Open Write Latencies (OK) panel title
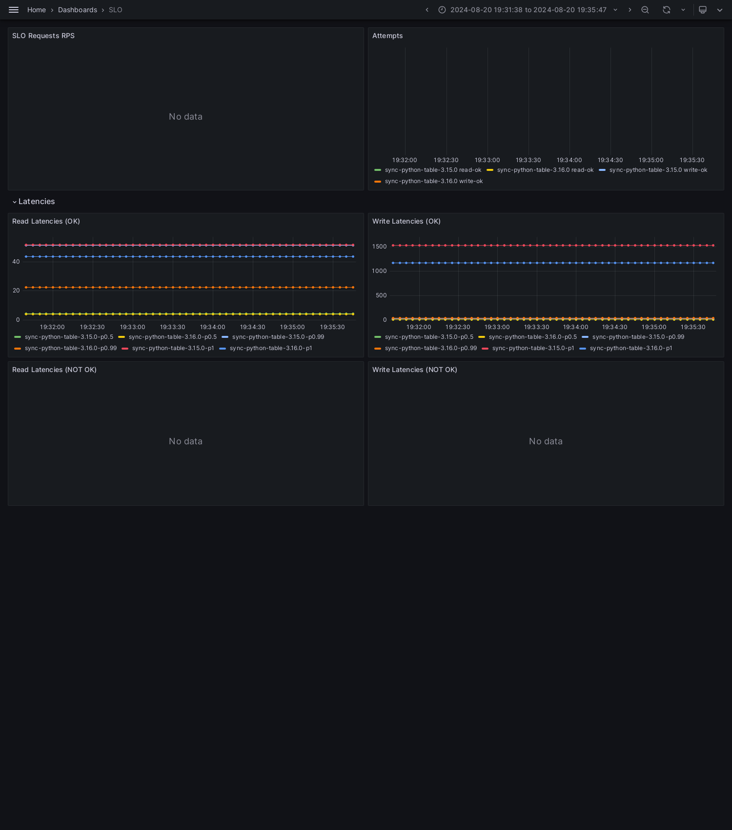The image size is (732, 830). [407, 221]
